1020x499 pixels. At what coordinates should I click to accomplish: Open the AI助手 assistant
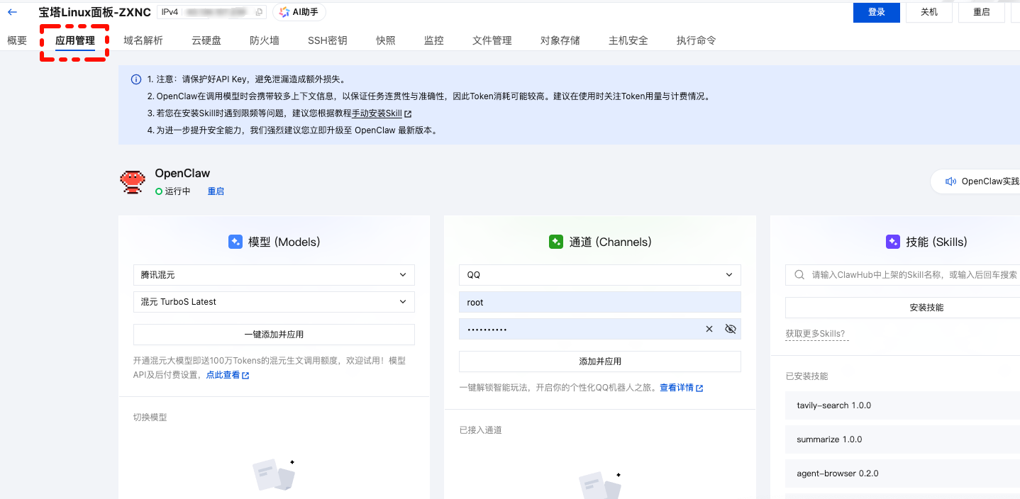(x=298, y=11)
